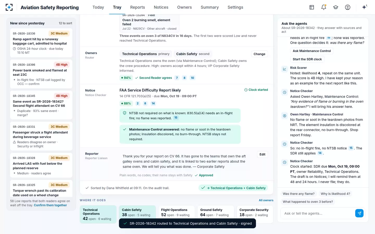Viewport: 375px width, 234px height.
Task: Click the sparkle icon beside Duplicate 93% same event
Action: click(x=14, y=111)
